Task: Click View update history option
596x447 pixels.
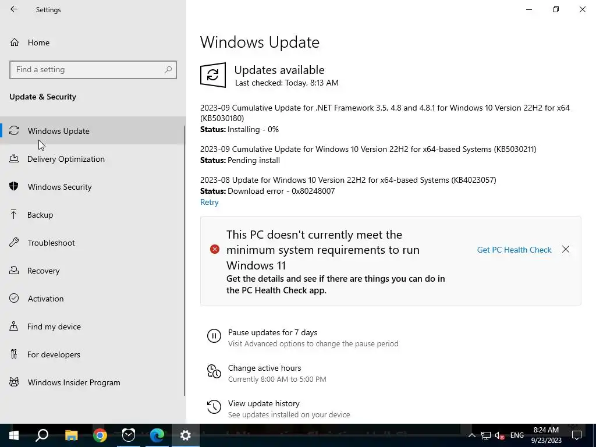Action: click(x=264, y=403)
